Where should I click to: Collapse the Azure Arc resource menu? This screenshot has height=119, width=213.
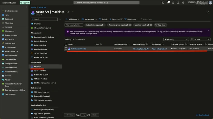point(60,19)
